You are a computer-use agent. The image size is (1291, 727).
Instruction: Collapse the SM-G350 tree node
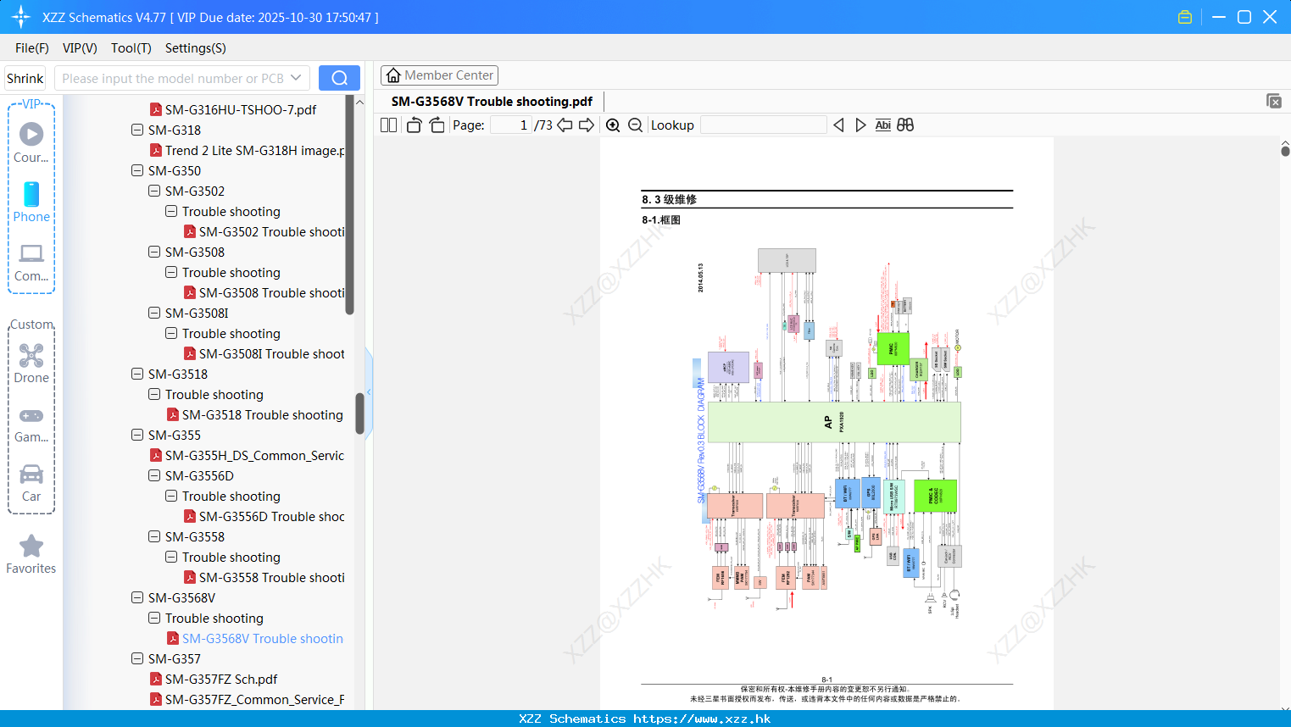point(137,170)
